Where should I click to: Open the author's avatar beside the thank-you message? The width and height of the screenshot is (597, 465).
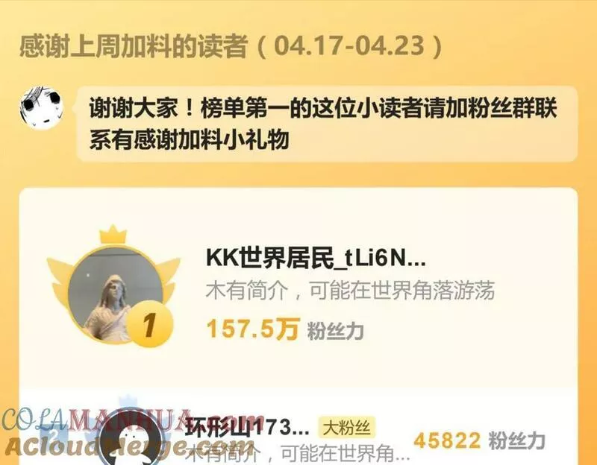42,107
